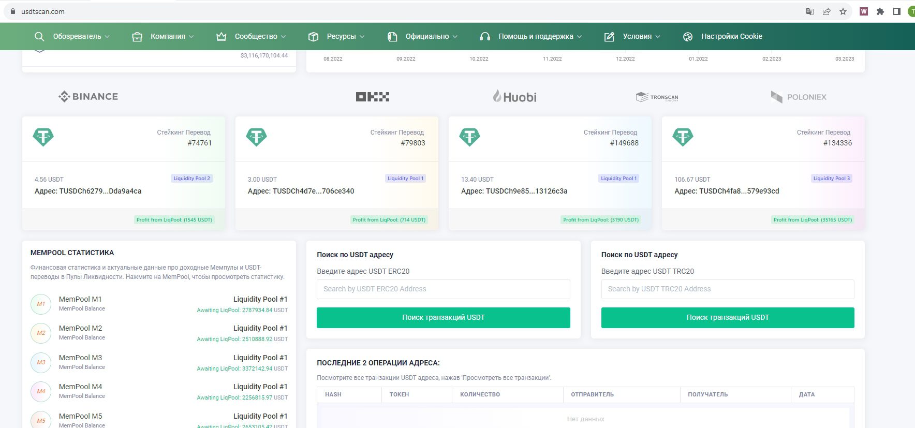
Task: Click the Binance logo
Action: point(88,96)
